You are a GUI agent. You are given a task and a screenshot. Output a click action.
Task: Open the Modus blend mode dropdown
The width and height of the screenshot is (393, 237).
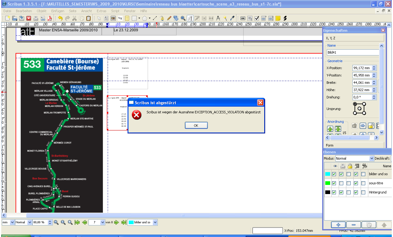[371, 158]
